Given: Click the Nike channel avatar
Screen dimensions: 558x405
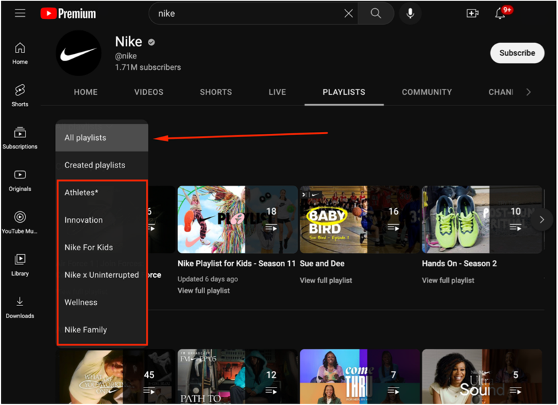Looking at the screenshot, I should click(79, 53).
